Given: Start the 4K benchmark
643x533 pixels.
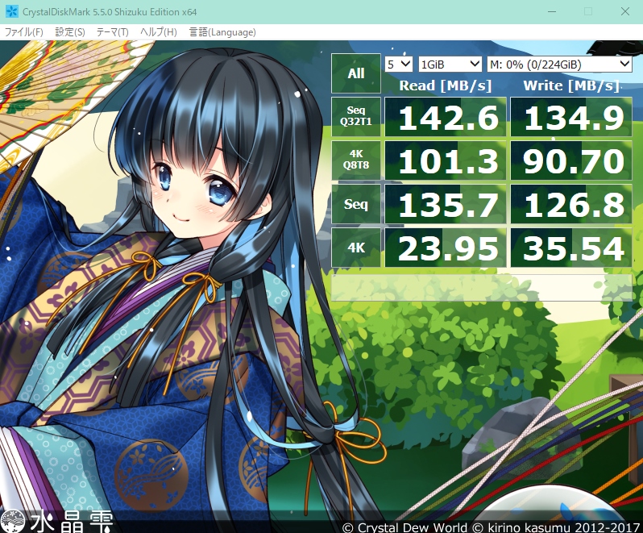Looking at the screenshot, I should (x=355, y=248).
